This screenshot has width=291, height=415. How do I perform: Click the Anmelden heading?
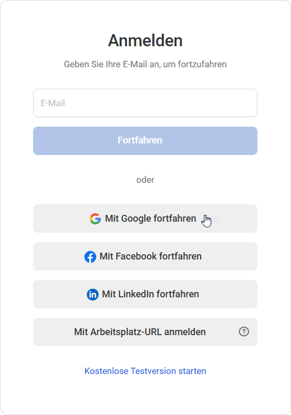coord(145,40)
